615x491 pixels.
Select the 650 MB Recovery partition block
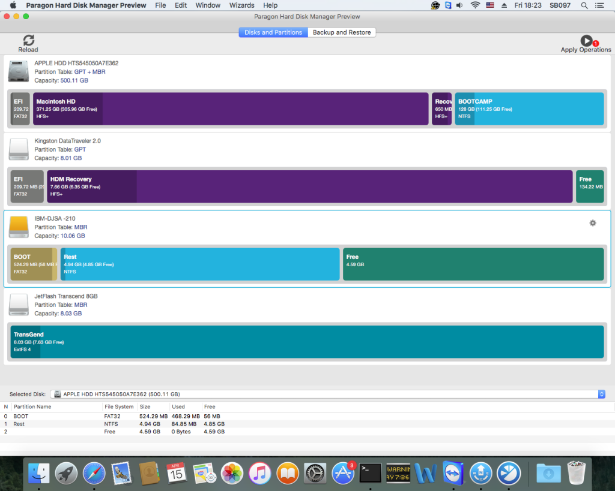(x=441, y=109)
